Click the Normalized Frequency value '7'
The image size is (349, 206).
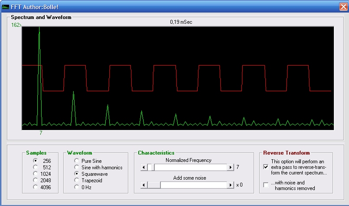click(x=238, y=167)
